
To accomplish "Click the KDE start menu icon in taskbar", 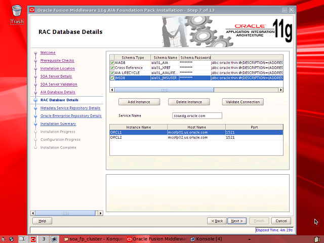I will (4, 238).
